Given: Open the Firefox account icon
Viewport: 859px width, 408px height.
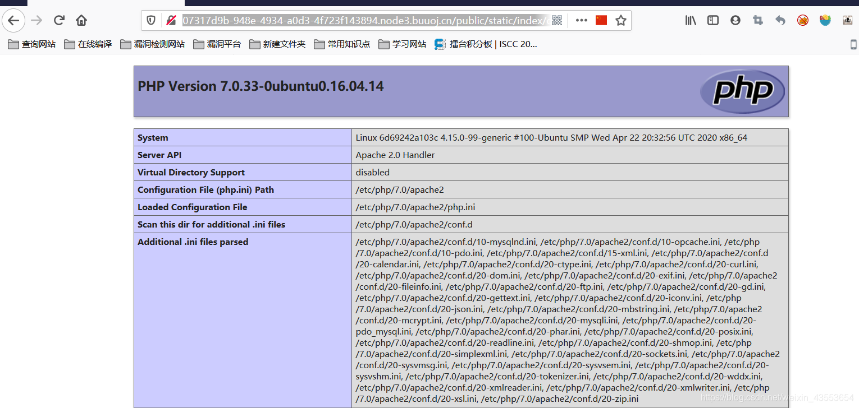Looking at the screenshot, I should (735, 21).
